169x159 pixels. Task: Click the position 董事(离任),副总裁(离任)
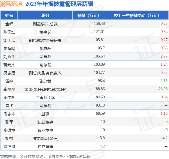point(45,89)
